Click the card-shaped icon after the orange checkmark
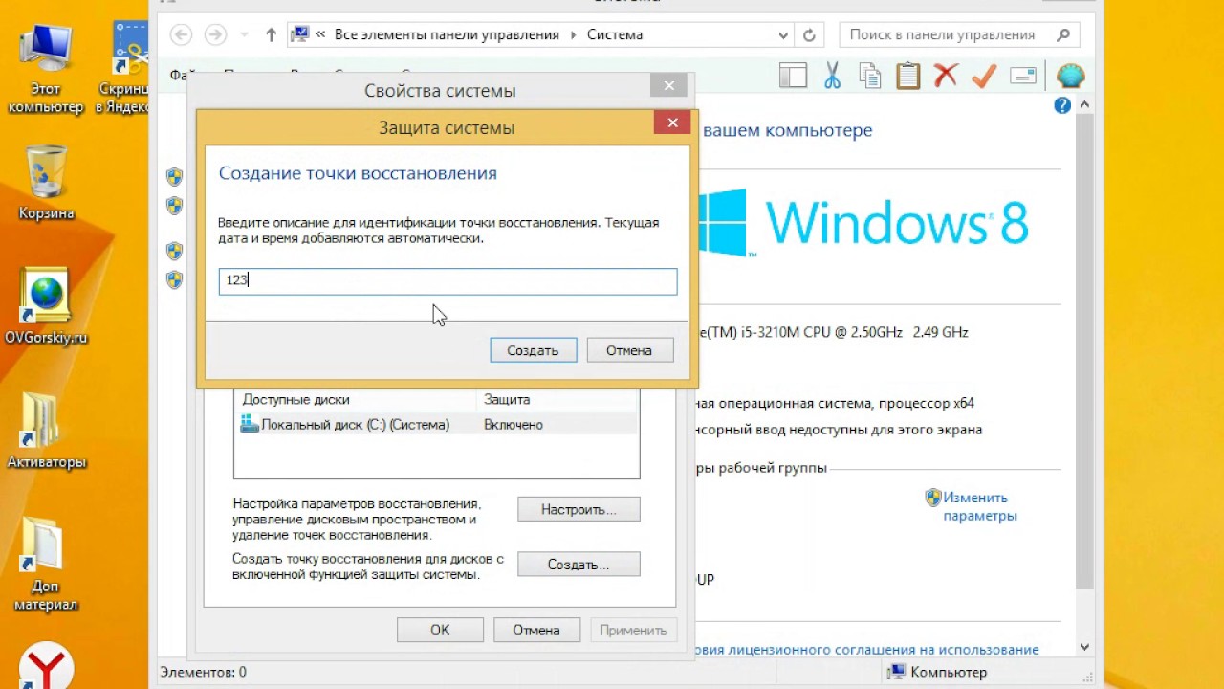The width and height of the screenshot is (1224, 689). click(1023, 76)
